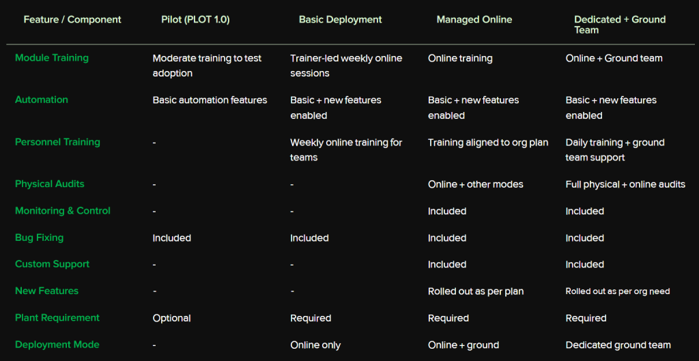
Task: Click the Module Training row label
Action: point(52,58)
